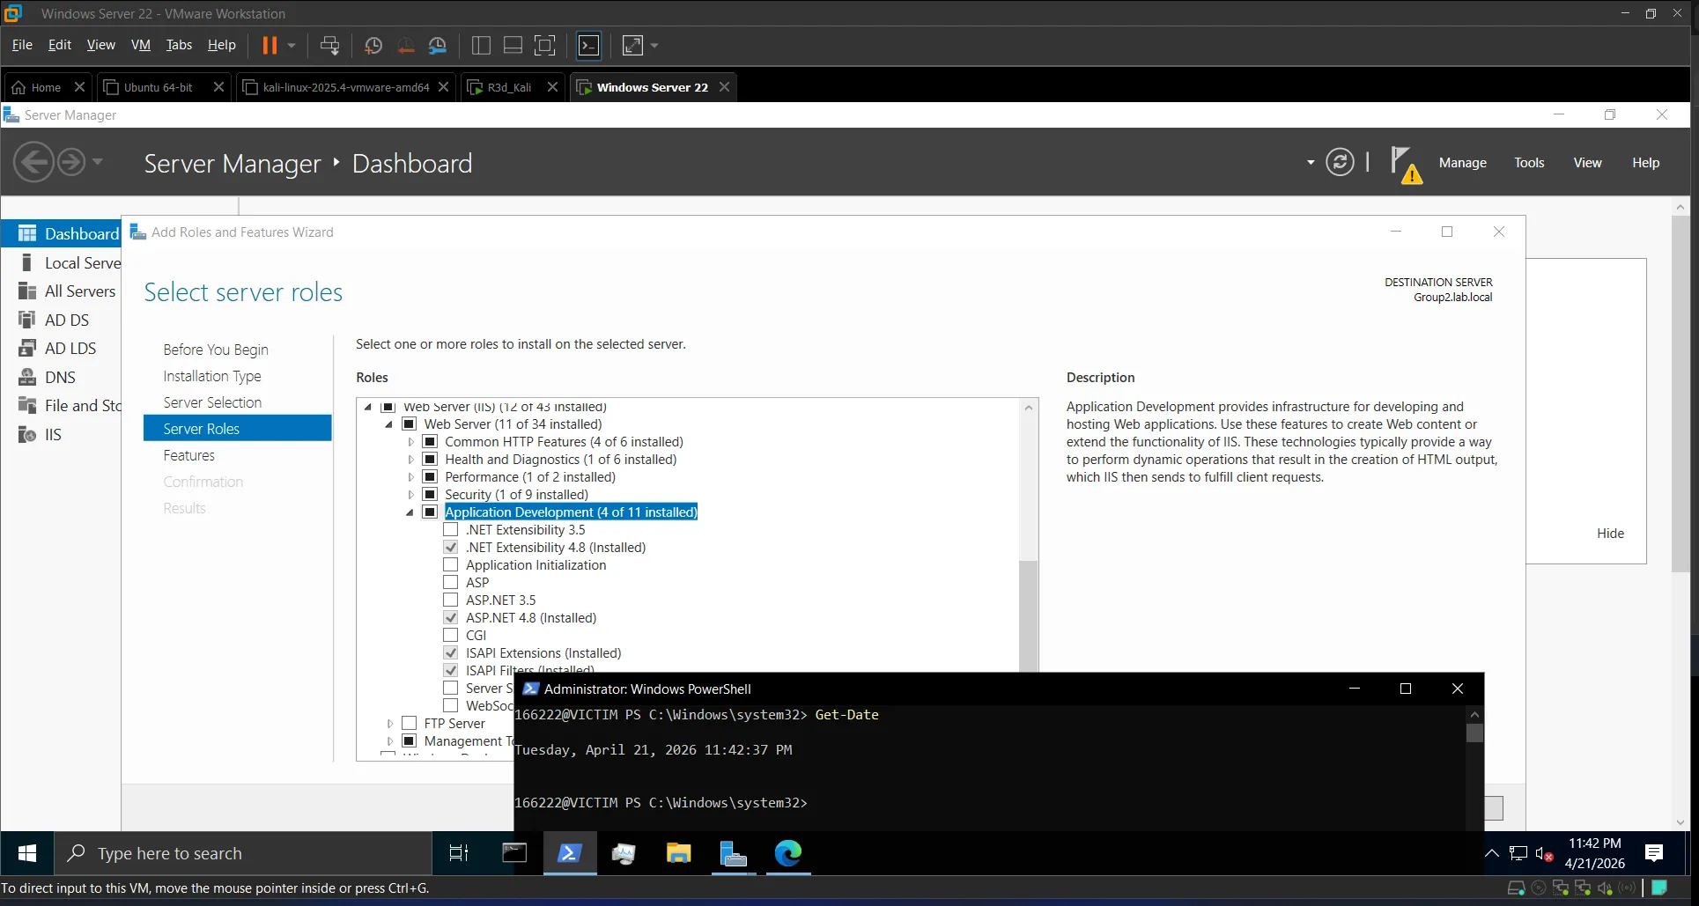The height and width of the screenshot is (906, 1699).
Task: Toggle ISAPI Extensions checkbox
Action: (x=451, y=652)
